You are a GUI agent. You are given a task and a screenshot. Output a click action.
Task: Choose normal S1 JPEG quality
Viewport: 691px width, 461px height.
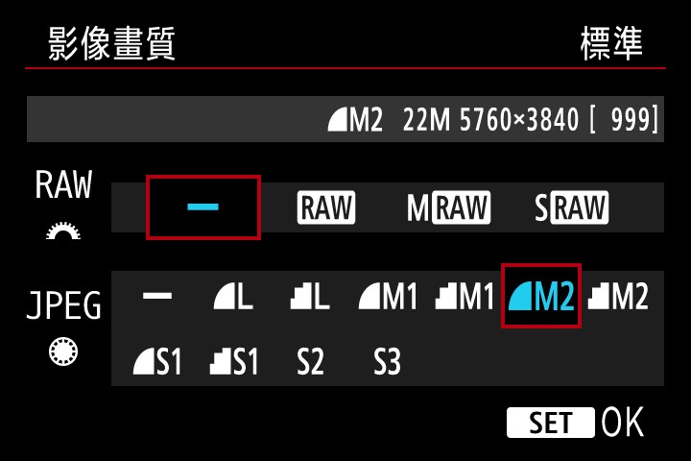tap(233, 362)
